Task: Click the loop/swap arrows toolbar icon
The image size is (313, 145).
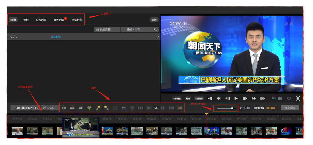Action: click(x=123, y=108)
